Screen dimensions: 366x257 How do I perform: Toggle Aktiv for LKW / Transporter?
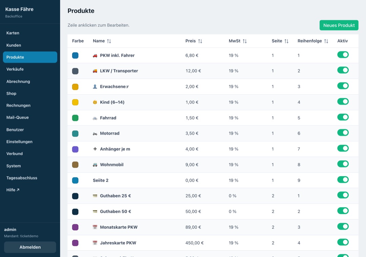[x=343, y=70]
